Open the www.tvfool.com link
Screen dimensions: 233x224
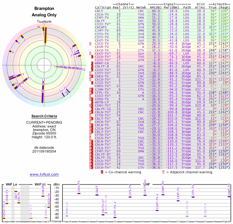(x=44, y=174)
